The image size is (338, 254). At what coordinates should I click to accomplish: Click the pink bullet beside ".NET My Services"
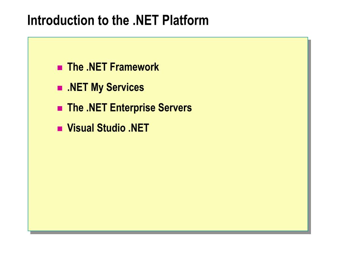pyautogui.click(x=60, y=88)
